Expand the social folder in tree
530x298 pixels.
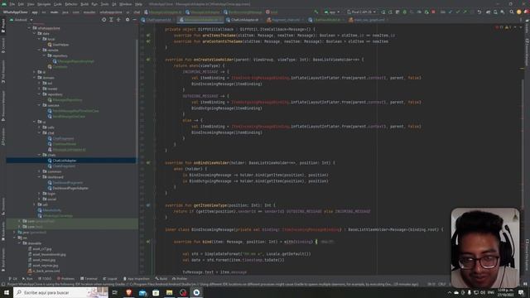39,199
